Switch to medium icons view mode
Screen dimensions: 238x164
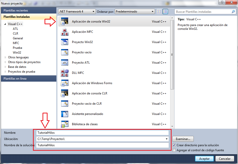click(165, 12)
